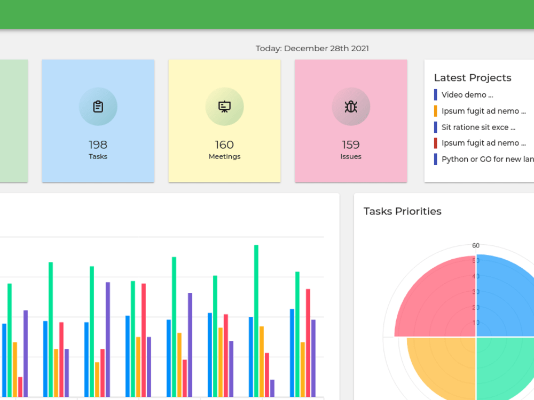Click 'Today: December 28th 2021' date text
The height and width of the screenshot is (400, 534).
[x=312, y=49]
